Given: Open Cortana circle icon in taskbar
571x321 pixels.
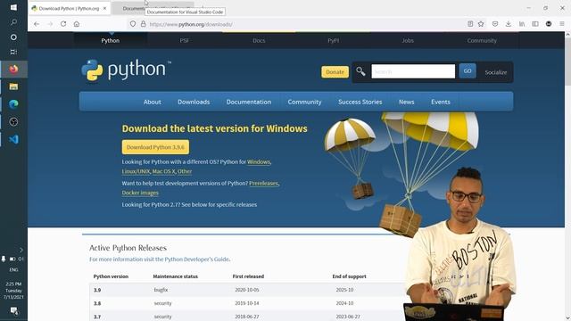Looking at the screenshot, I should (x=13, y=37).
